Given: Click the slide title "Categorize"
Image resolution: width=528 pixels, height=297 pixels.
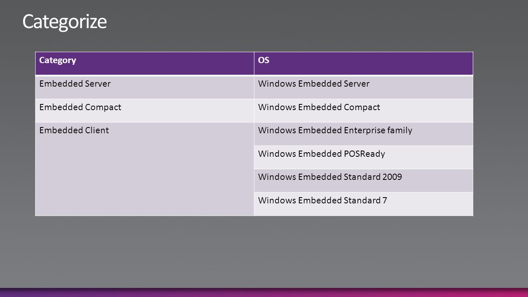Looking at the screenshot, I should click(x=64, y=22).
